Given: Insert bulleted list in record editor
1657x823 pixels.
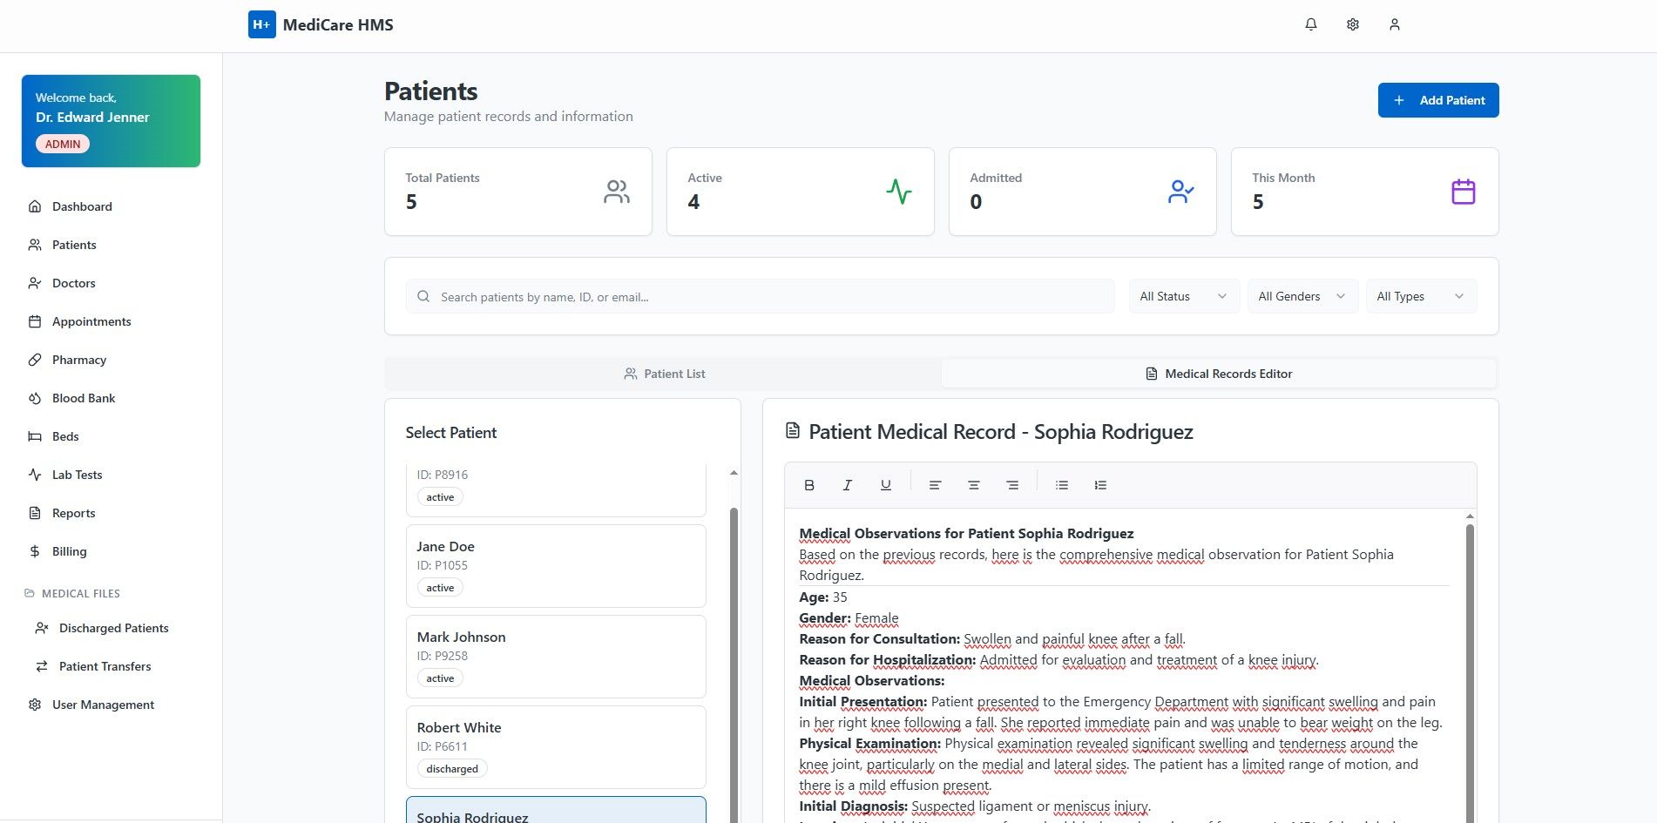Looking at the screenshot, I should tap(1061, 485).
